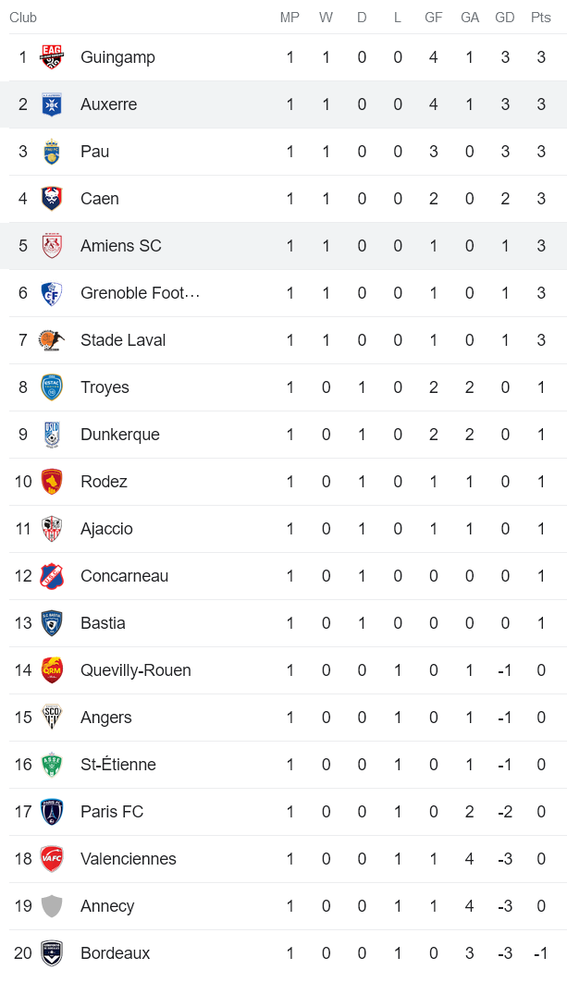Open the Amiens SC team name
Viewport: 567px width, 982px height.
point(120,246)
